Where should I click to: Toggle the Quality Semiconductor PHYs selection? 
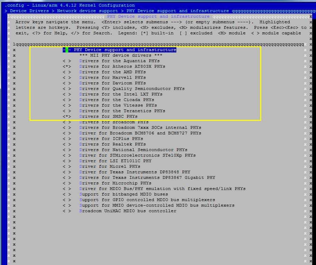click(67, 89)
